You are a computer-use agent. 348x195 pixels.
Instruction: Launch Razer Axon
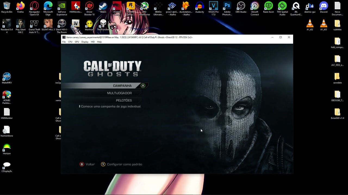click(x=268, y=8)
